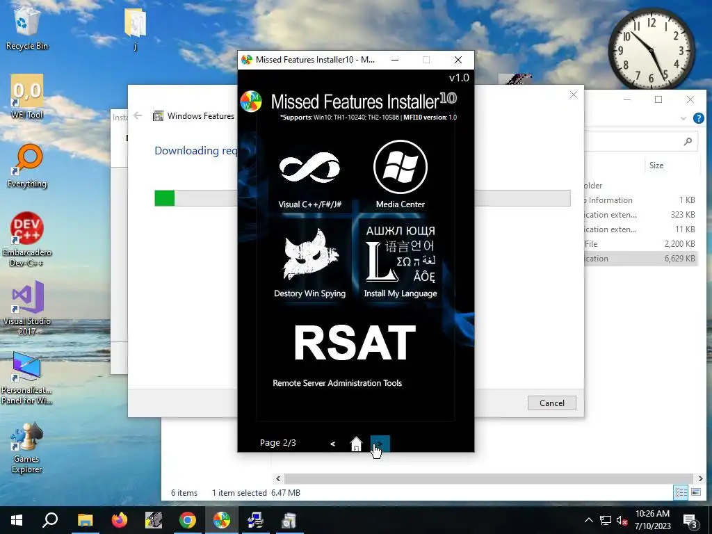Screen dimensions: 712x534
Task: Launch Destory Win Spying tile
Action: pyautogui.click(x=309, y=261)
